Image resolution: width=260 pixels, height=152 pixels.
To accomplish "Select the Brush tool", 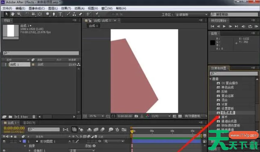I will [68, 14].
